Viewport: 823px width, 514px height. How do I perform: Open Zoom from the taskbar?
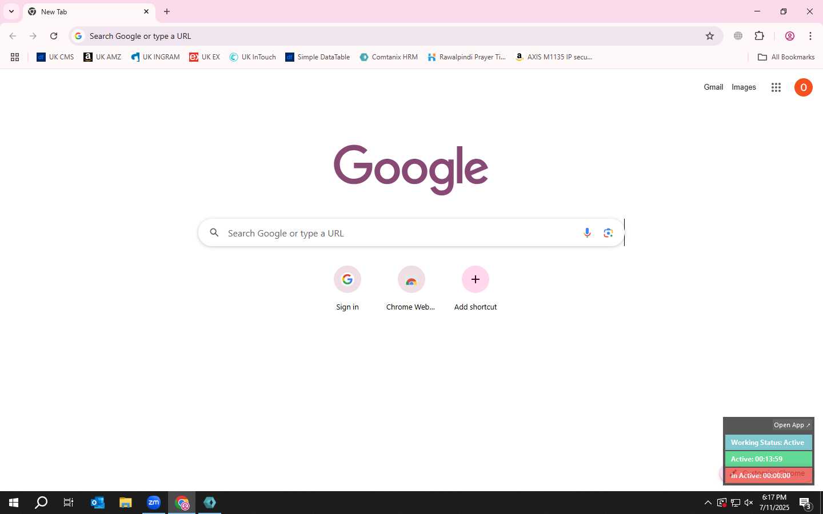(154, 503)
